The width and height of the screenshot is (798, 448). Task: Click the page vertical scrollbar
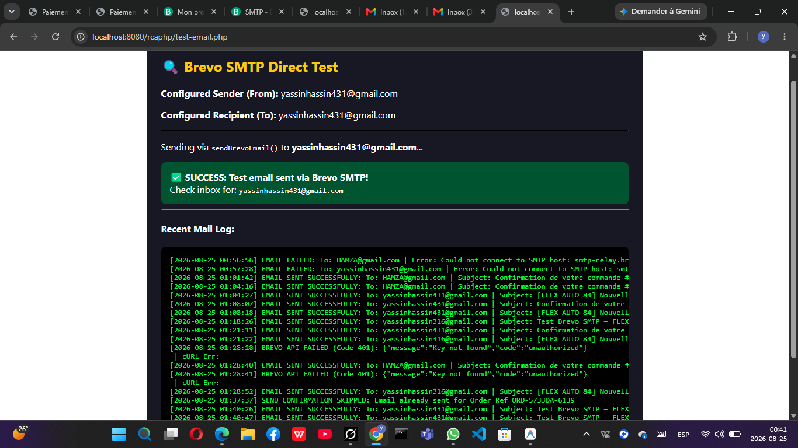tap(793, 219)
